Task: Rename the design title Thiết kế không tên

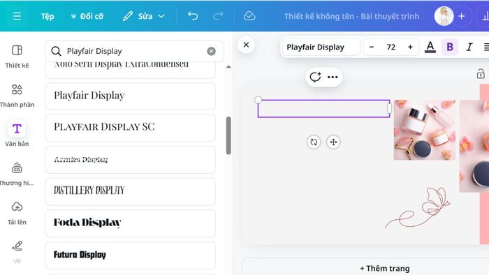Action: [x=351, y=16]
